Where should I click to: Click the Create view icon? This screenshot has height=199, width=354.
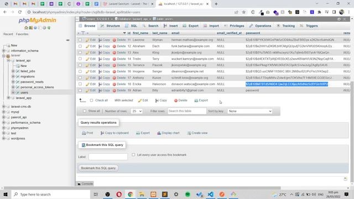(189, 133)
